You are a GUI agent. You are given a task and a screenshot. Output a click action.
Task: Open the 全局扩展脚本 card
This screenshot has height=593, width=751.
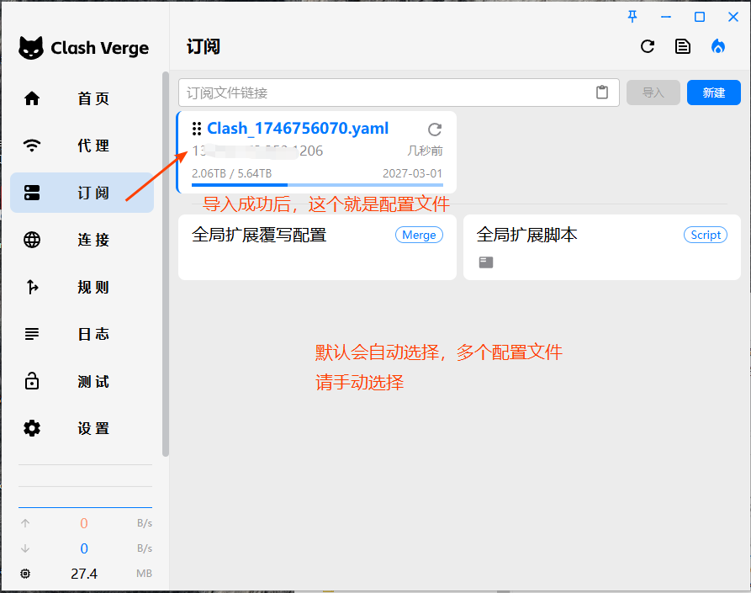(x=602, y=247)
